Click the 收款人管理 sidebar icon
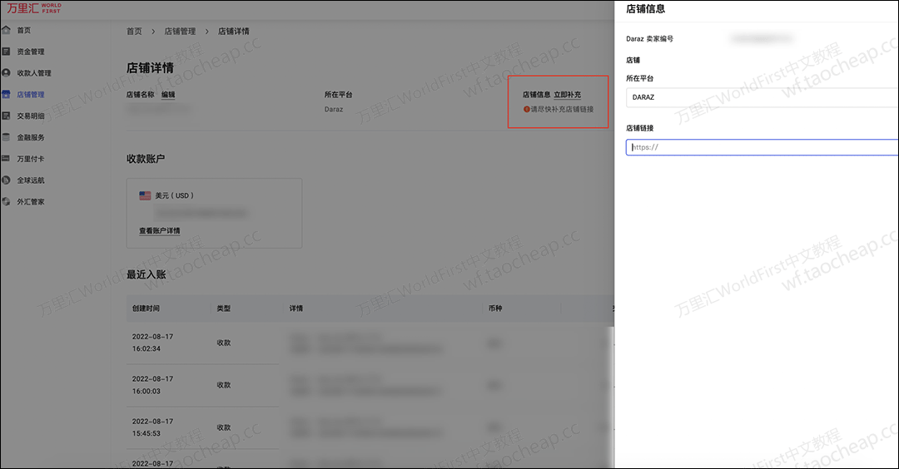Viewport: 899px width, 469px height. tap(6, 72)
